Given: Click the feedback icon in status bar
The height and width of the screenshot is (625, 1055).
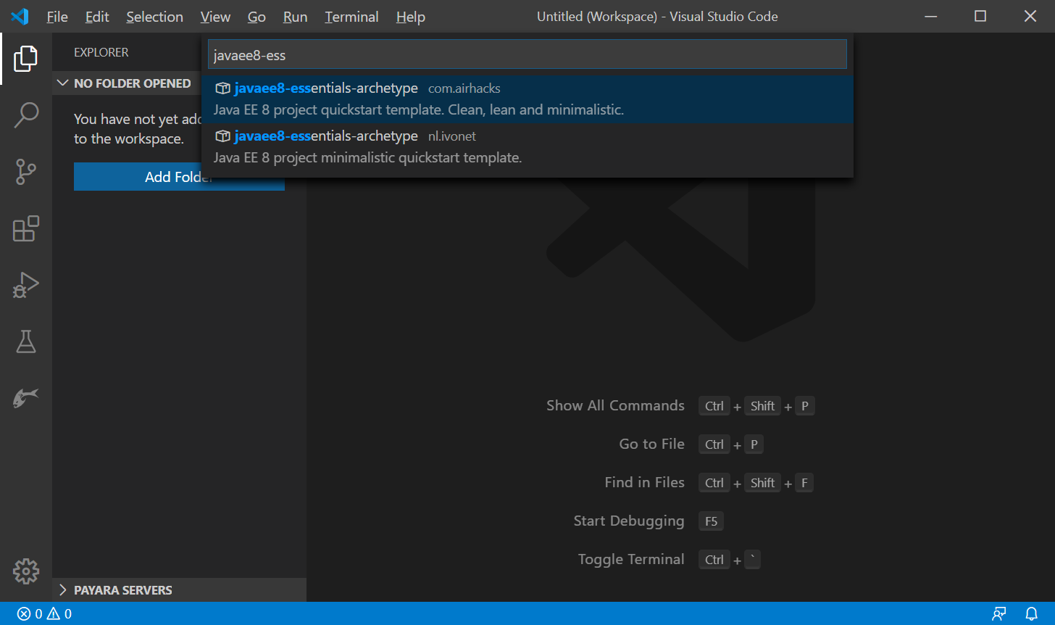Looking at the screenshot, I should [999, 614].
